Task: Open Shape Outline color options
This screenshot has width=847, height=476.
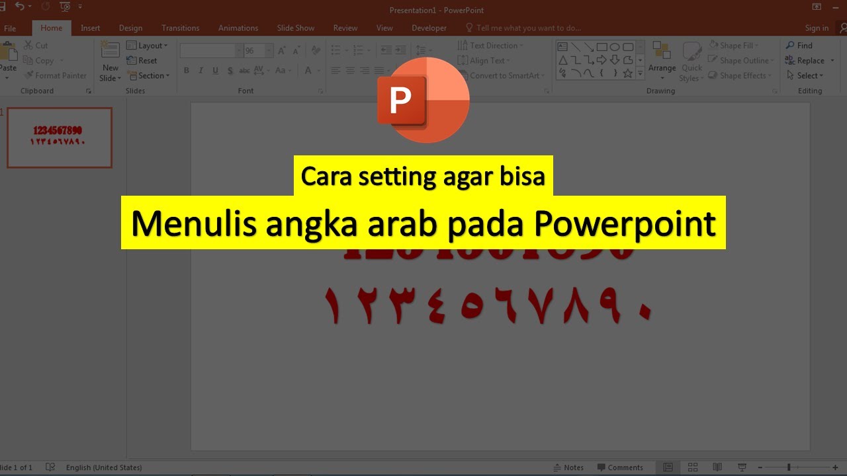Action: (741, 60)
